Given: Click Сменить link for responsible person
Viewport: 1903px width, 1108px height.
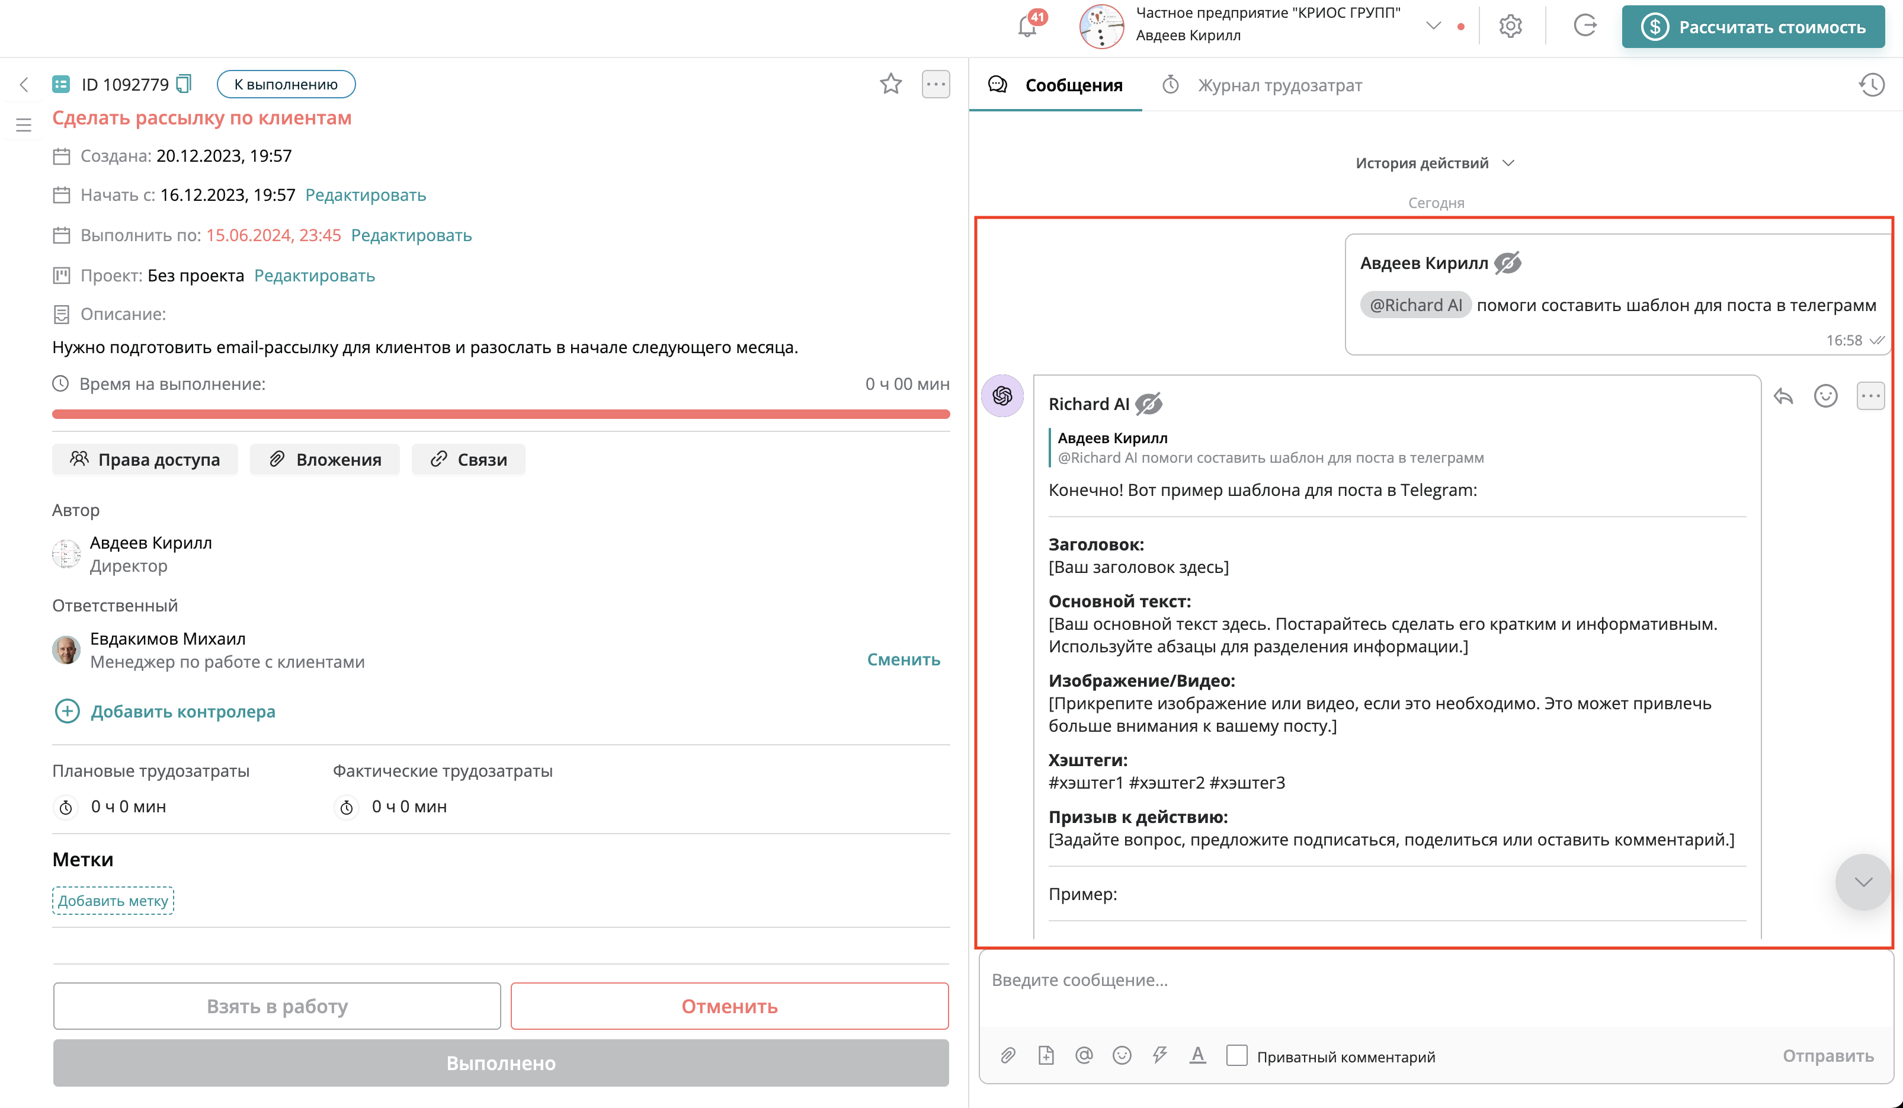Looking at the screenshot, I should (903, 659).
